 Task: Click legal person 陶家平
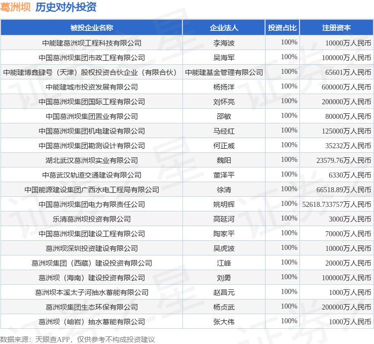tap(223, 234)
